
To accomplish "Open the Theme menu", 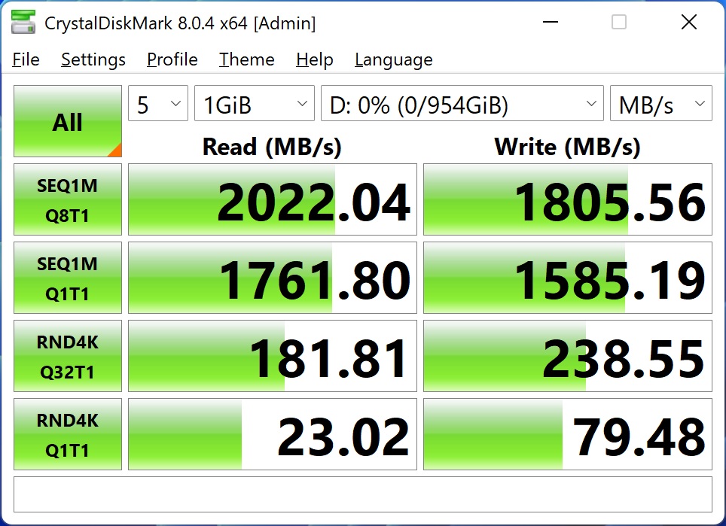I will click(247, 59).
